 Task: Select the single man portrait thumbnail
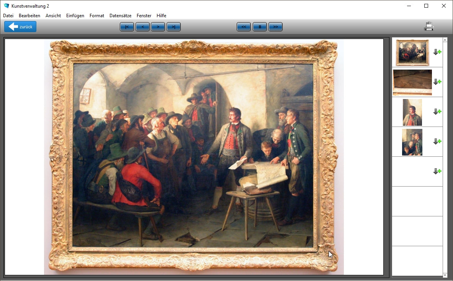[x=412, y=112]
